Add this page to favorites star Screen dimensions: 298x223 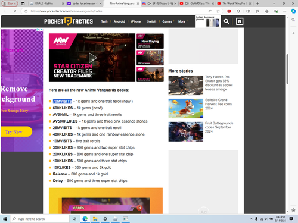[218, 11]
